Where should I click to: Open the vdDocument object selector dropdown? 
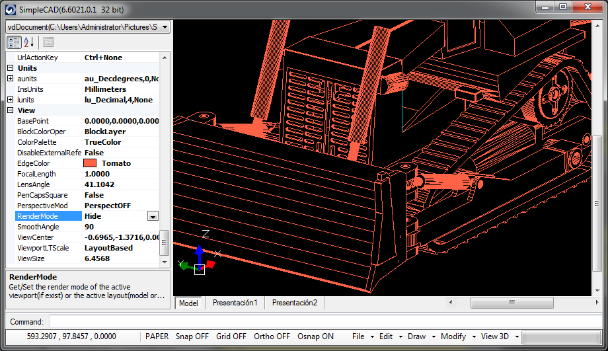coord(165,27)
